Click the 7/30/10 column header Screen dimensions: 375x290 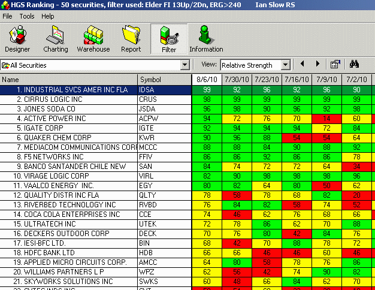(x=237, y=80)
